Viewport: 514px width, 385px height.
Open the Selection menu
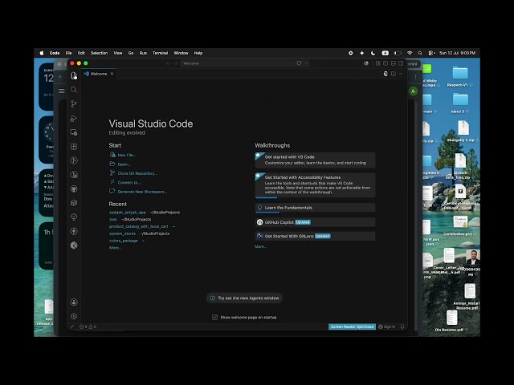tap(99, 53)
